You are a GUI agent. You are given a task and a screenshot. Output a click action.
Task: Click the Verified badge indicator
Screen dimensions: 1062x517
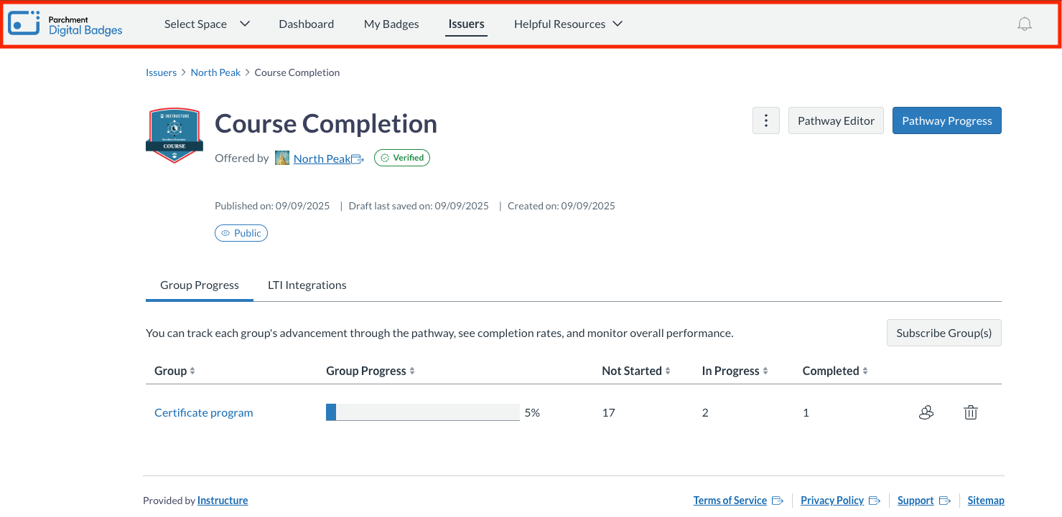point(401,157)
